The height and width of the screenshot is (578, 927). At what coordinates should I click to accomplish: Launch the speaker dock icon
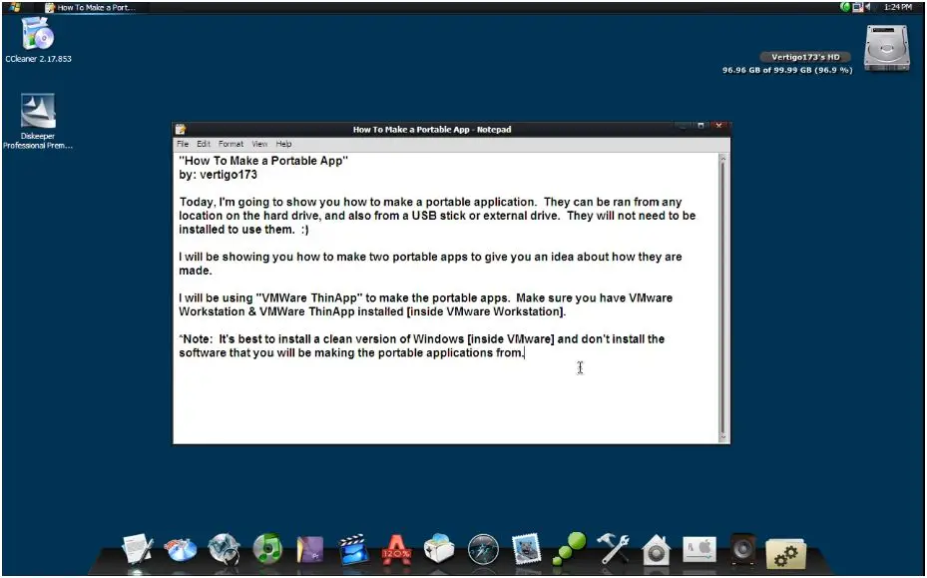742,549
